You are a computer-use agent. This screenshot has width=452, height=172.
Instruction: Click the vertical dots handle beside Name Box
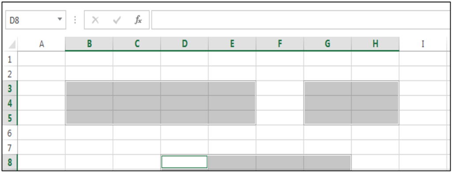[75, 20]
